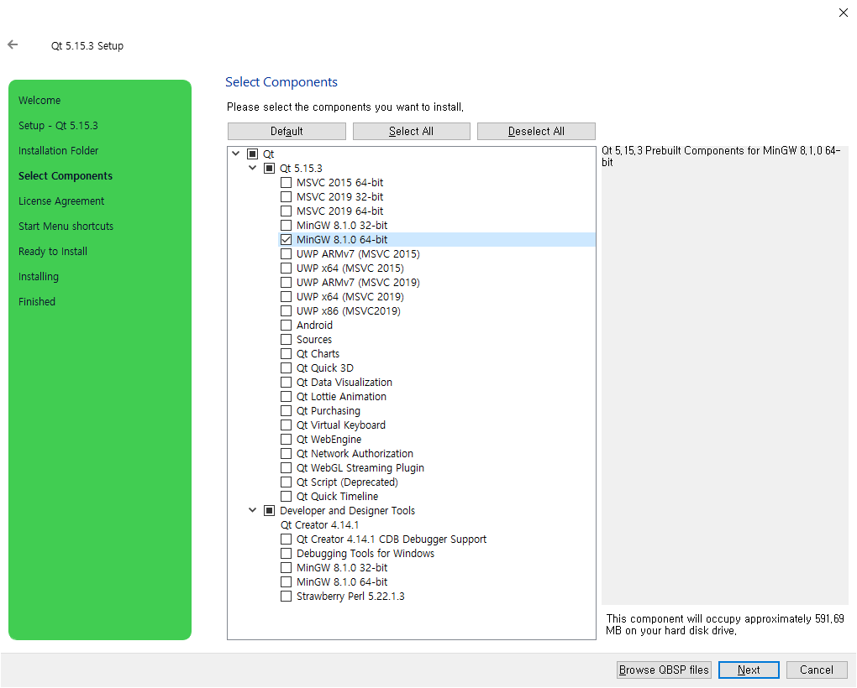Enable Qt WebGL Streaming Plugin checkbox

pos(286,467)
